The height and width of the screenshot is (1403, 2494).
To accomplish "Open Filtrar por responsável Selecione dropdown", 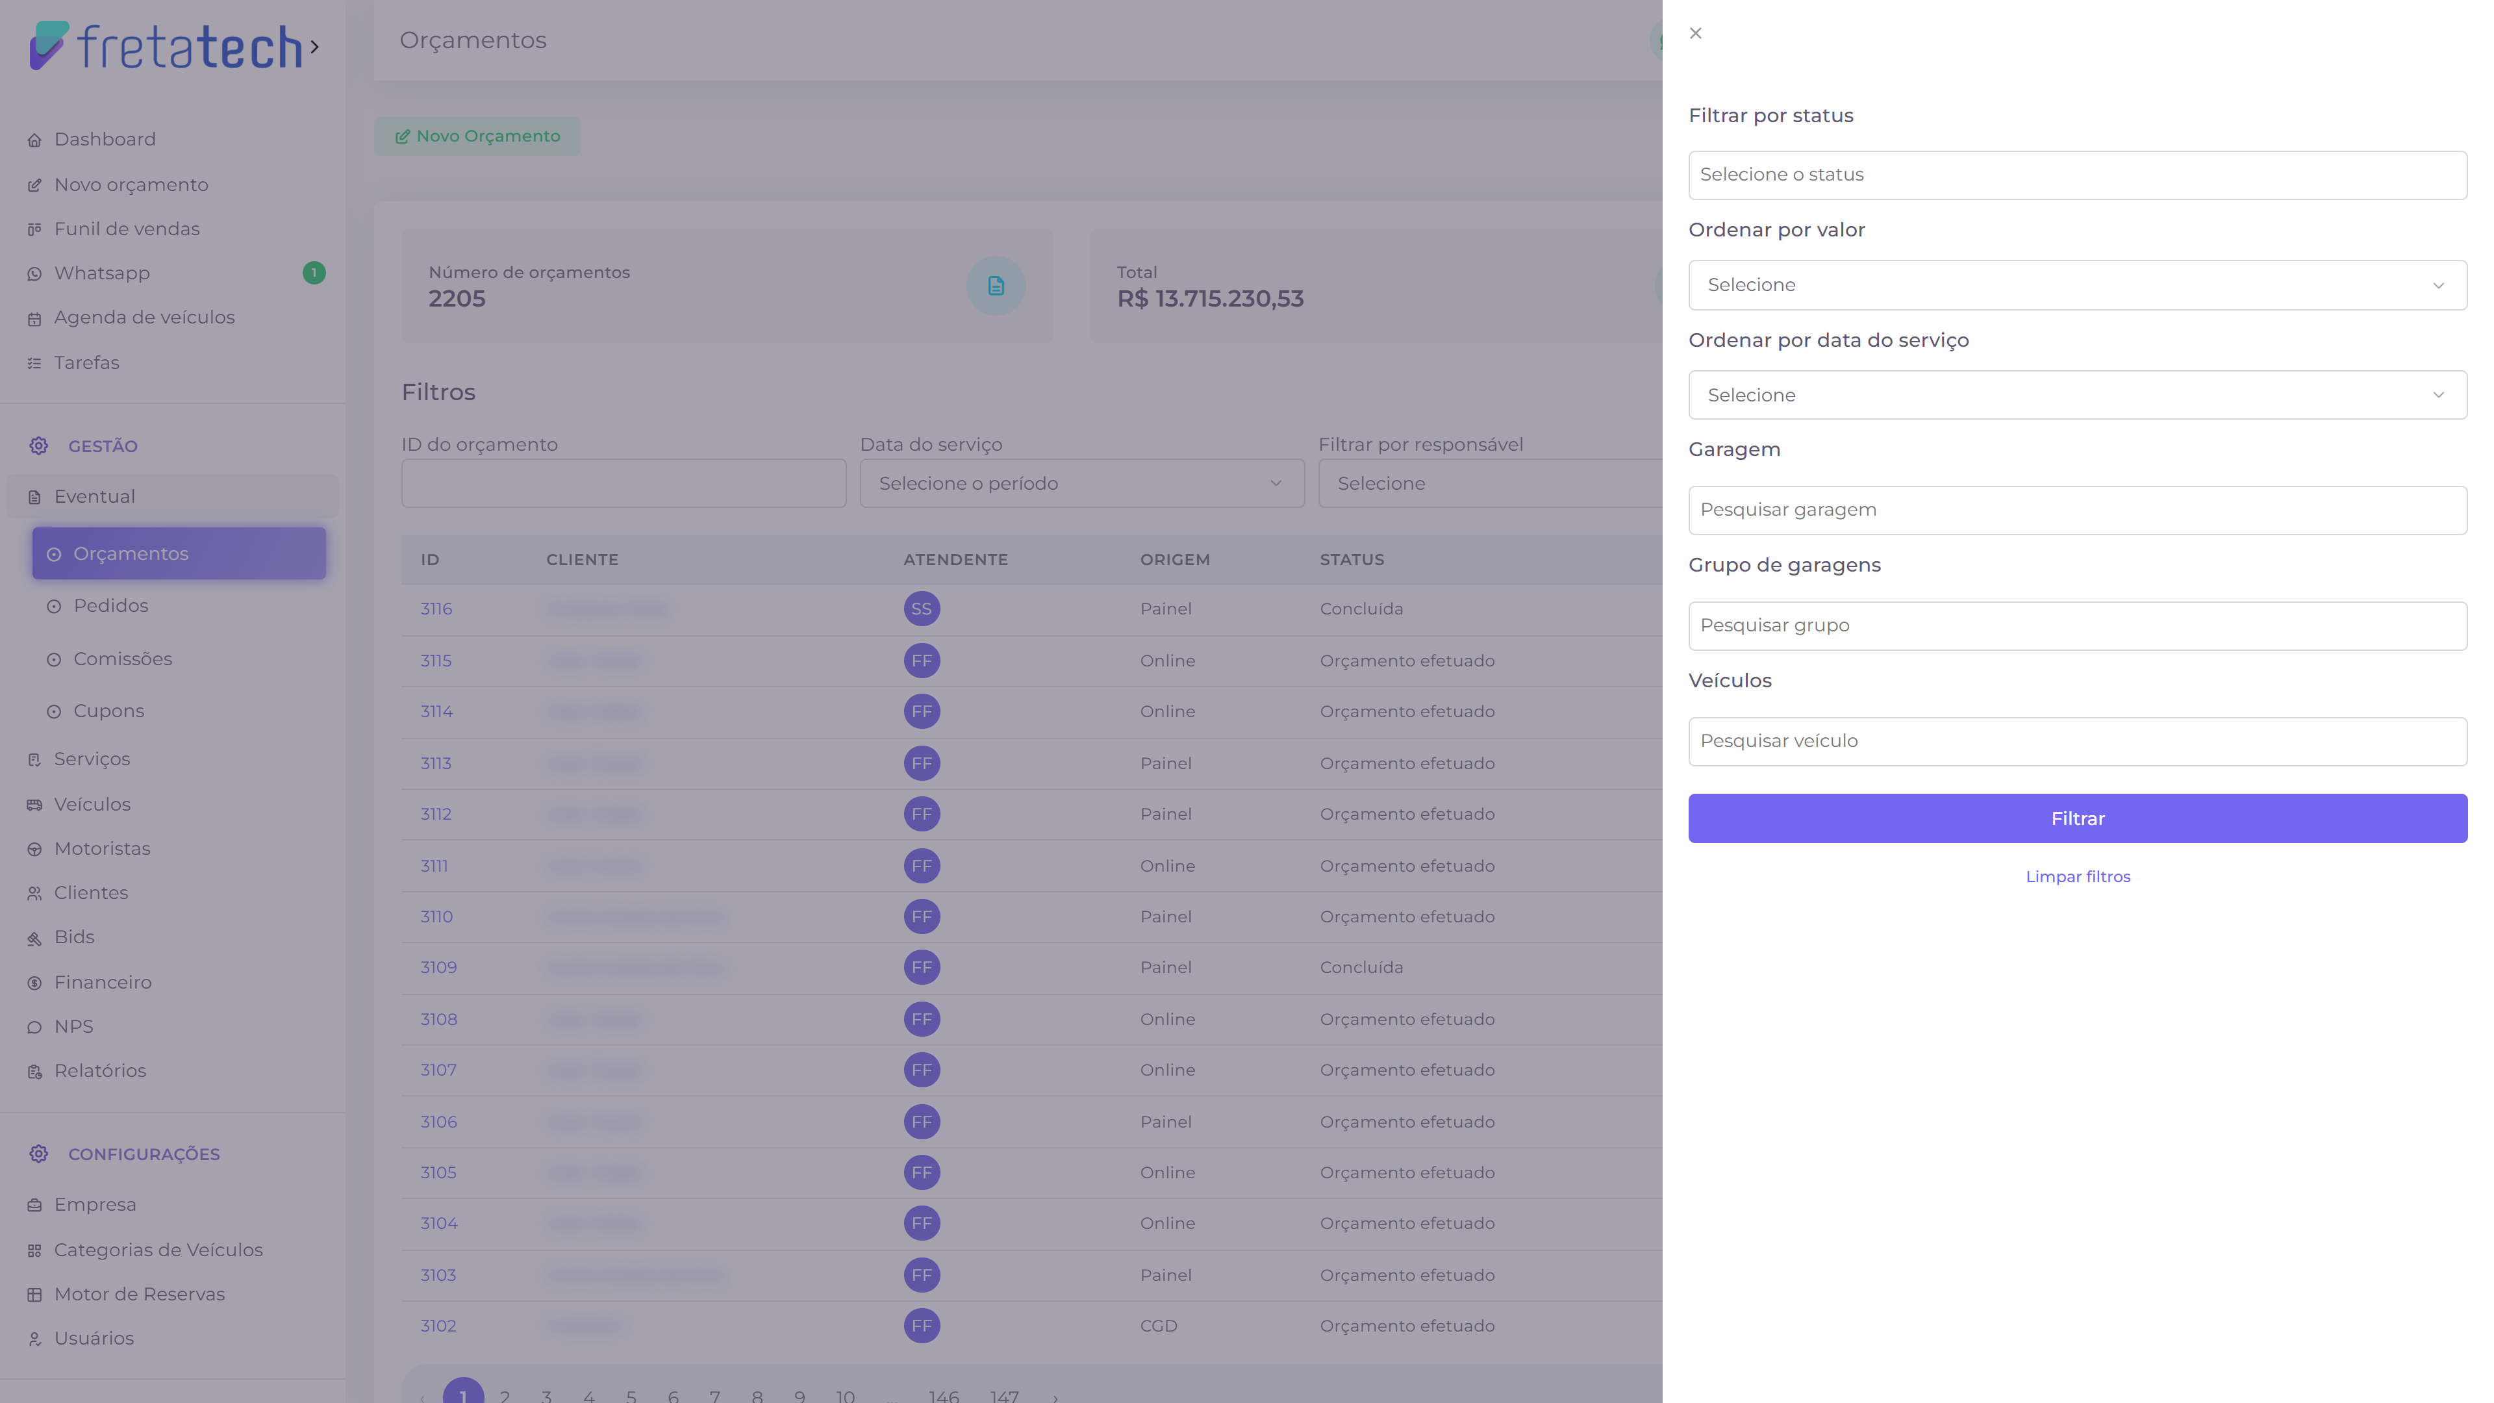I will [x=1490, y=483].
